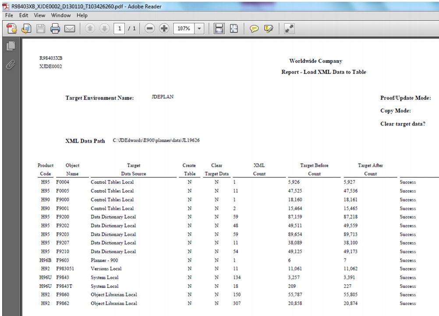Click the F9603 object name cell

tap(63, 260)
